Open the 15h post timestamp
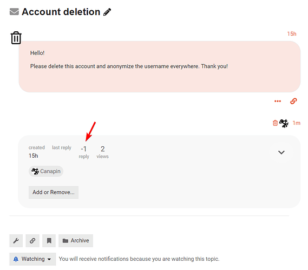 (292, 34)
